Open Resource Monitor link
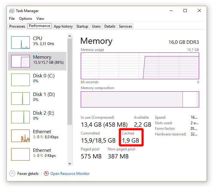The height and width of the screenshot is (187, 214). click(x=70, y=174)
